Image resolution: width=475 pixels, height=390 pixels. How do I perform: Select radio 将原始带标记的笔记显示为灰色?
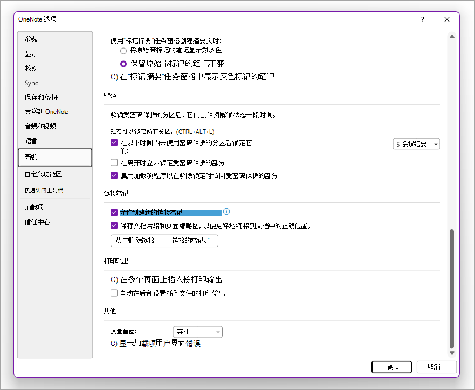(x=123, y=51)
